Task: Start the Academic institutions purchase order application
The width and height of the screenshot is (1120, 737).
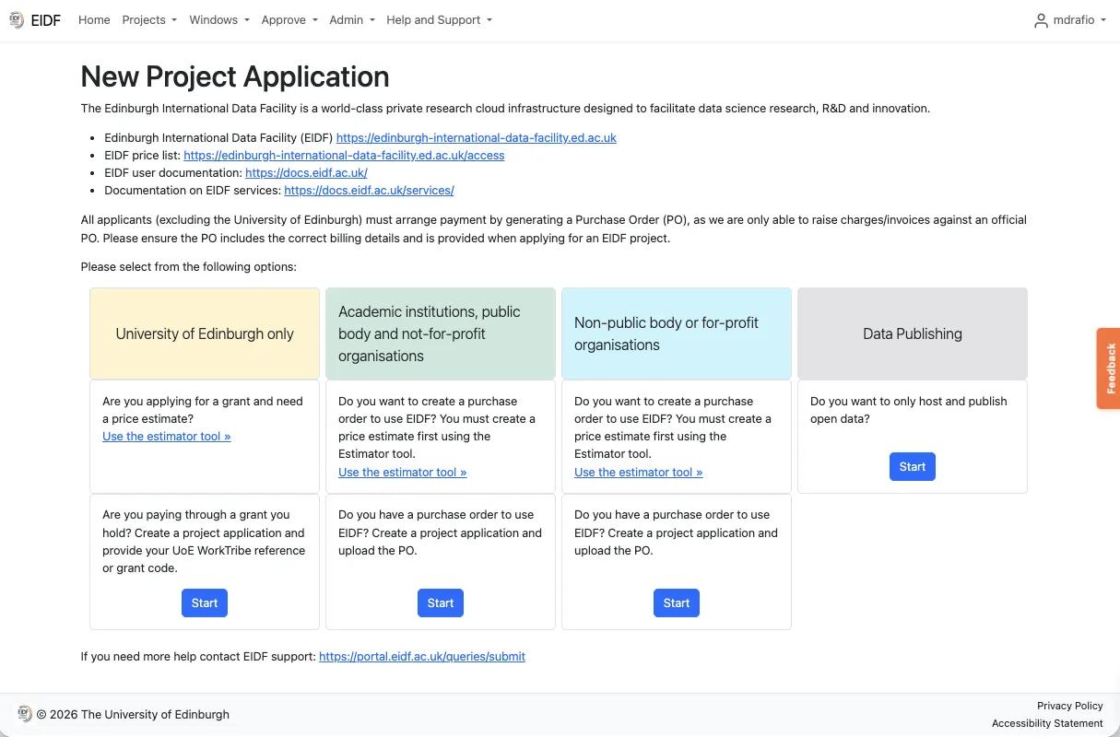Action: point(441,602)
